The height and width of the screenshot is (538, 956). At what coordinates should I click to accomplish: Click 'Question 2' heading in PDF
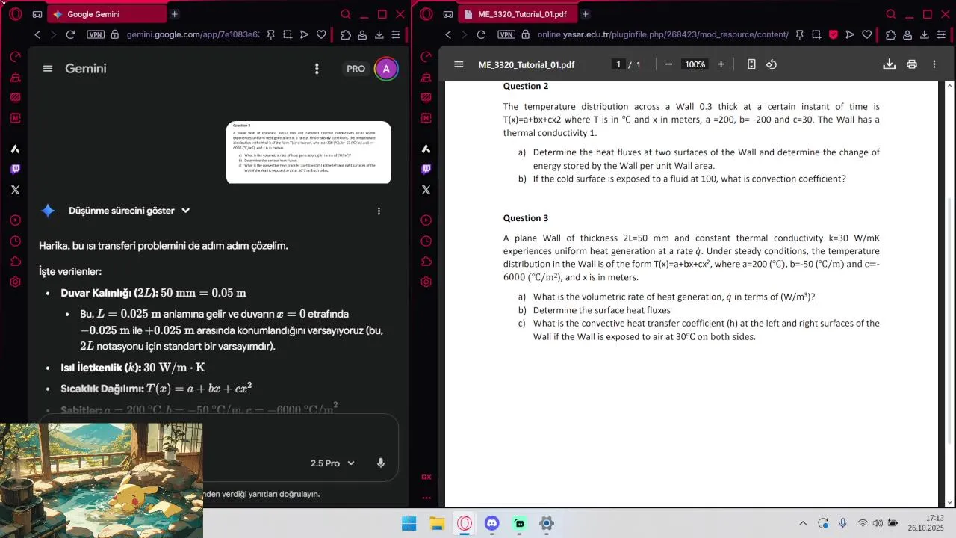pos(526,86)
